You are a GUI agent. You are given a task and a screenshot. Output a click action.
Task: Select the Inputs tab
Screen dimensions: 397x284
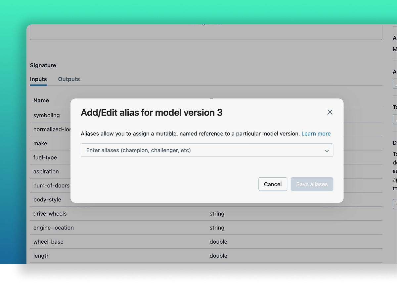click(38, 79)
